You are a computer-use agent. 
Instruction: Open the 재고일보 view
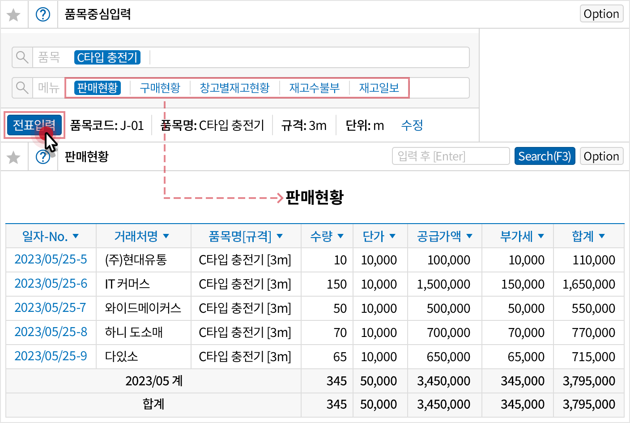(379, 88)
